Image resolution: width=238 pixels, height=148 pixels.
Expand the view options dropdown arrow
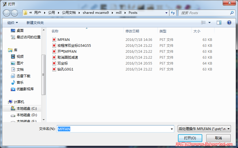click(x=209, y=23)
